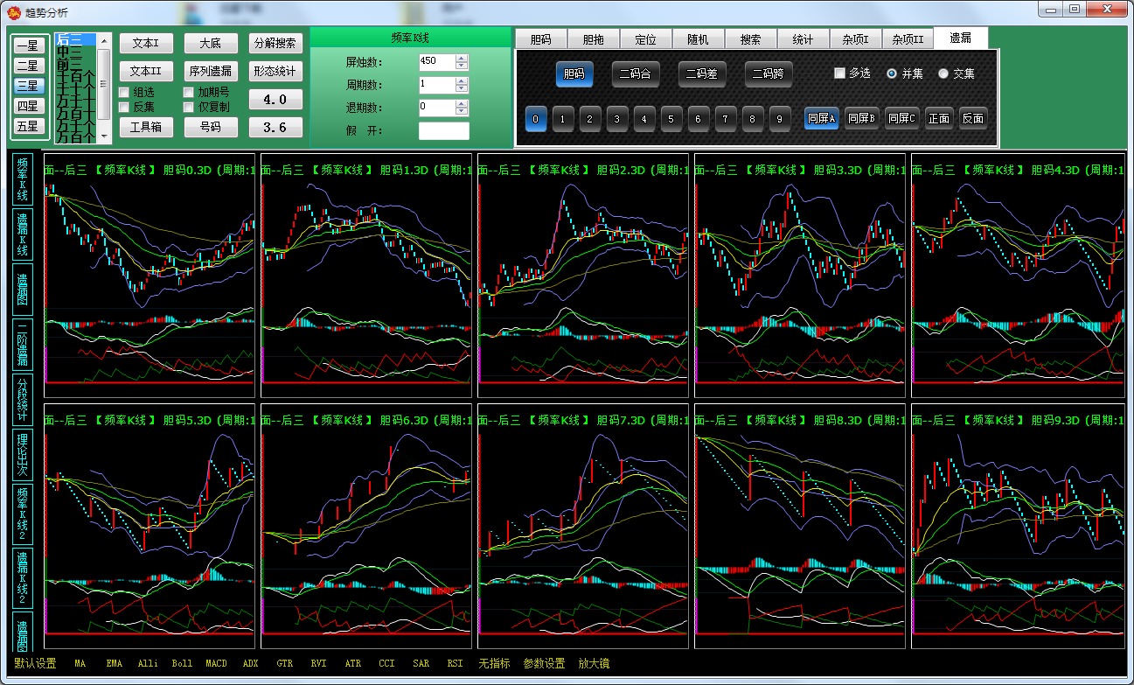Open the 放大镜 magnifier tool

tap(594, 664)
